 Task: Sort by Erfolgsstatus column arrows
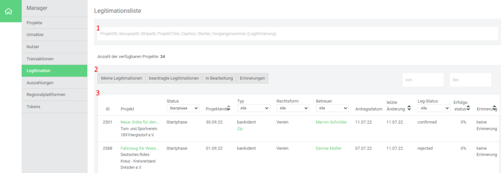click(468, 108)
